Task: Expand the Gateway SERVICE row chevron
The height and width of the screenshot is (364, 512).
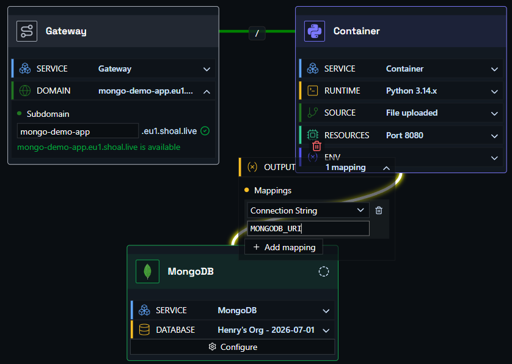Action: tap(207, 69)
